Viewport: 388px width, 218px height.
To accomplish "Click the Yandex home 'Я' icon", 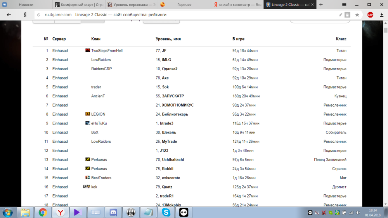I will coord(25,15).
